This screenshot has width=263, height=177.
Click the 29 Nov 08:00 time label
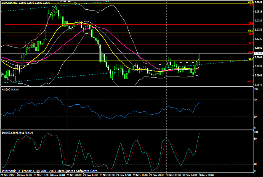pyautogui.click(x=107, y=175)
